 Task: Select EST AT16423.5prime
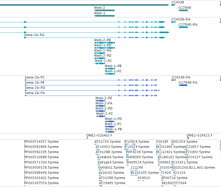click(109, 147)
